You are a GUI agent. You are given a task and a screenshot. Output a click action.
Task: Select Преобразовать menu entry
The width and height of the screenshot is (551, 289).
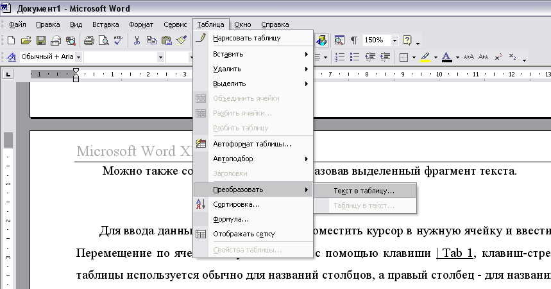coord(253,189)
